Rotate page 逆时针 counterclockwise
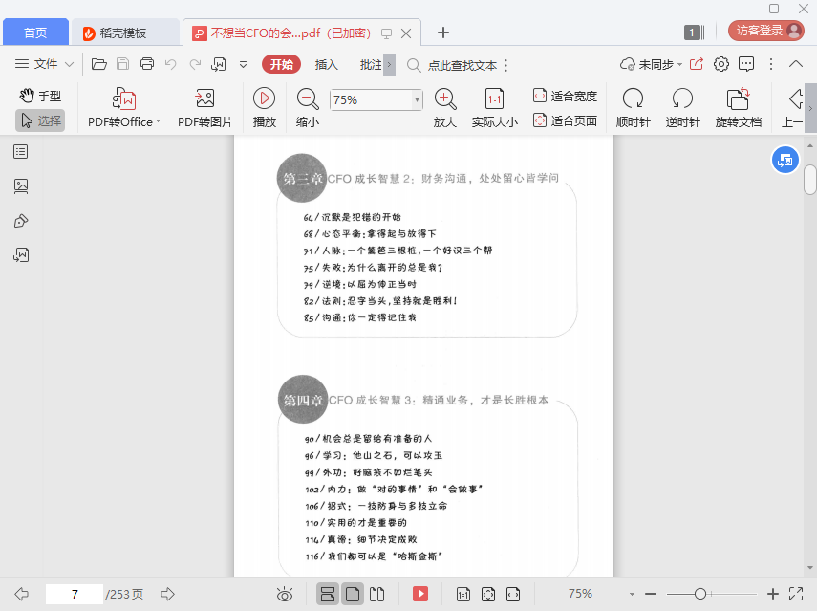The width and height of the screenshot is (817, 611). pos(682,108)
